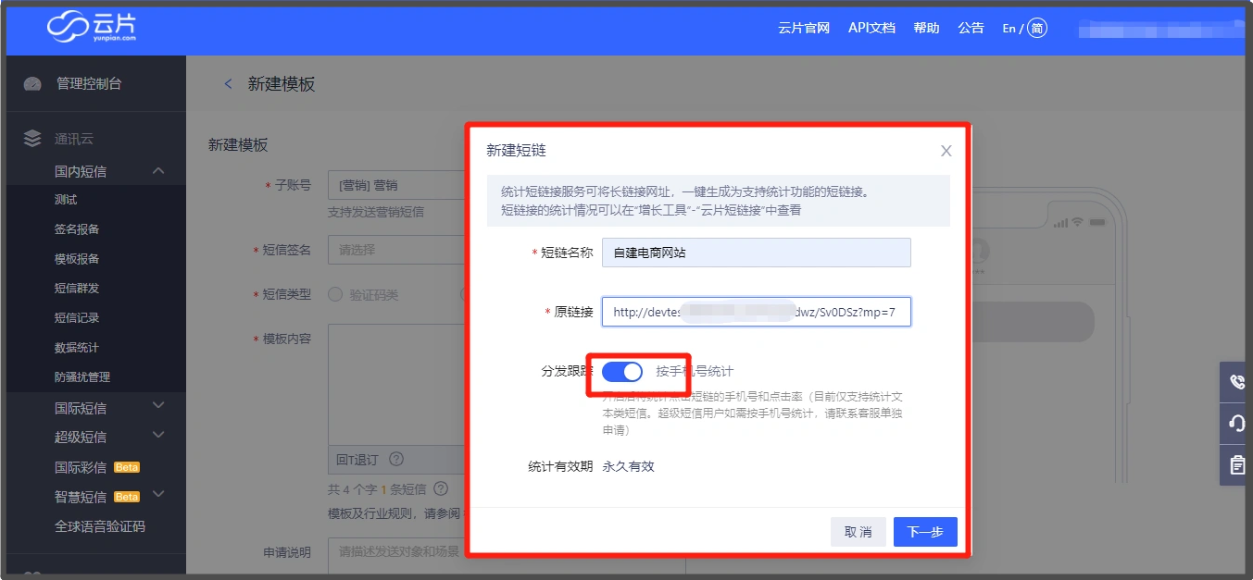1253x580 pixels.
Task: Open the API文档 link
Action: [x=871, y=28]
